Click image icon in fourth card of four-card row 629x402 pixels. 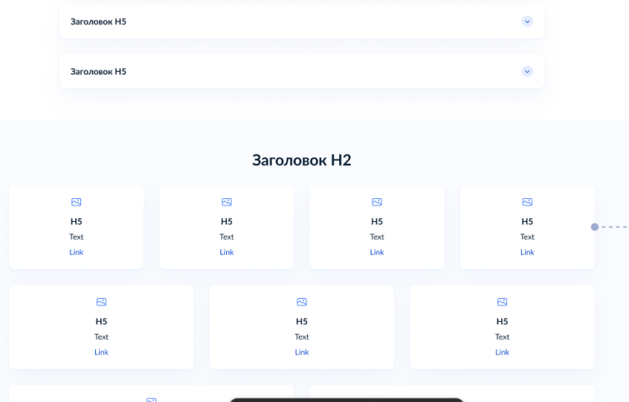click(x=527, y=201)
